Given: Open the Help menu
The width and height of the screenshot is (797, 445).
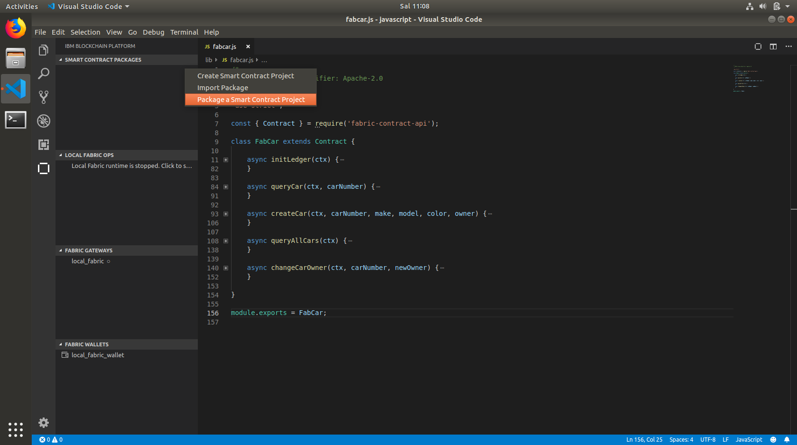Looking at the screenshot, I should pyautogui.click(x=212, y=32).
